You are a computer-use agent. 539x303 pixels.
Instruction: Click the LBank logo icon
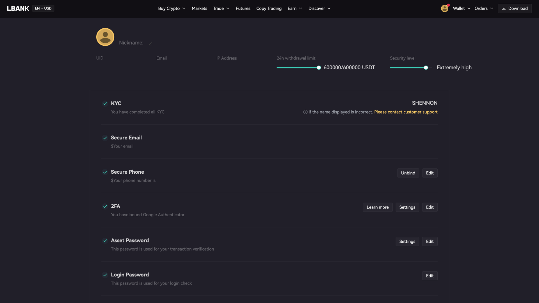pyautogui.click(x=18, y=8)
